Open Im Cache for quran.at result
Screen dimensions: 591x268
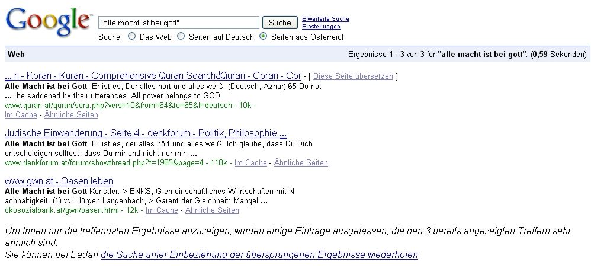(20, 114)
